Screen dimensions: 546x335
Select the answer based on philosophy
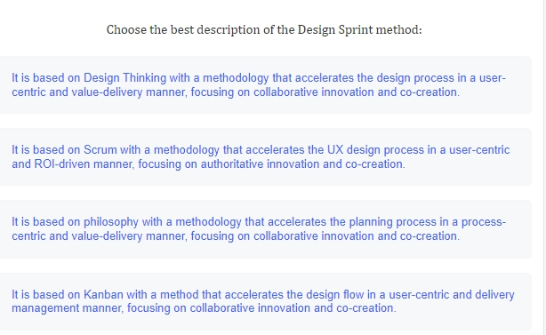265,229
